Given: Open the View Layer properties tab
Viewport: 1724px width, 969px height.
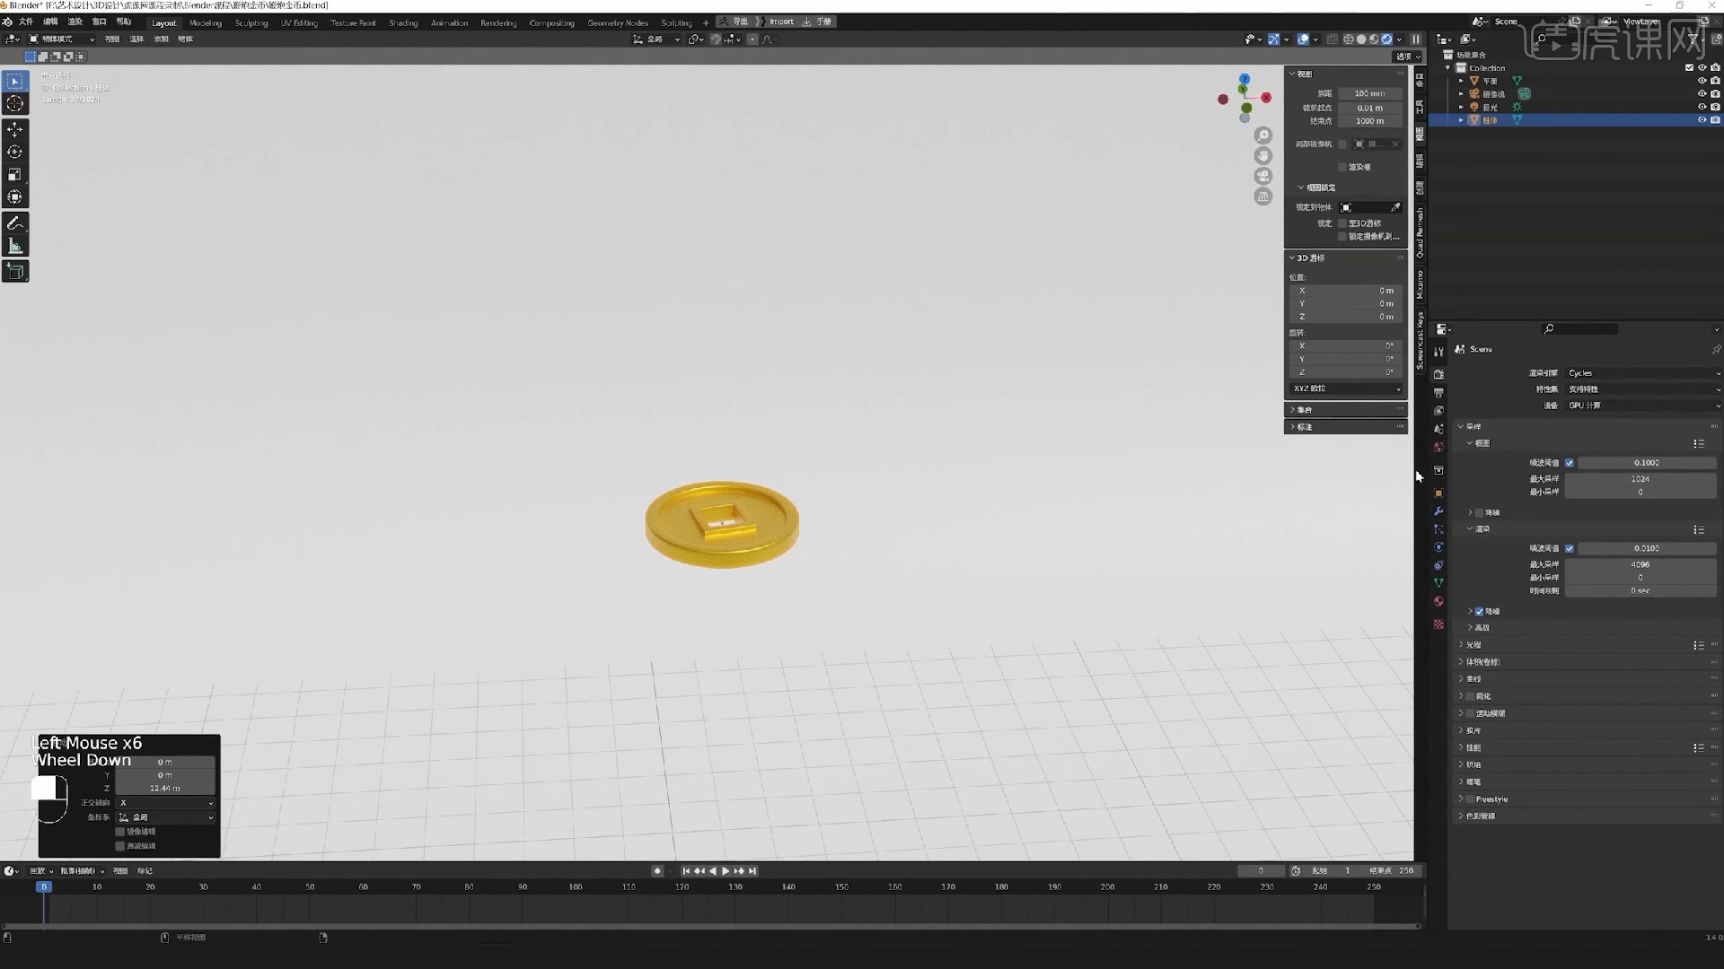Looking at the screenshot, I should coord(1438,411).
